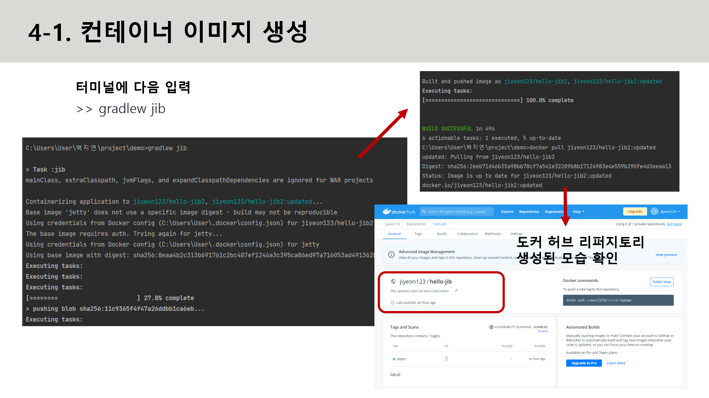709x398 pixels.
Task: Open the Help dropdown menu
Action: click(578, 212)
